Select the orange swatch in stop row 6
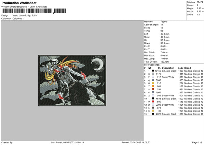The width and height of the screenshot is (205, 145). (x=153, y=86)
